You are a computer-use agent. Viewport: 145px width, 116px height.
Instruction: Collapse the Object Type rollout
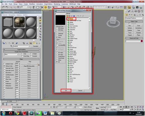134,21
